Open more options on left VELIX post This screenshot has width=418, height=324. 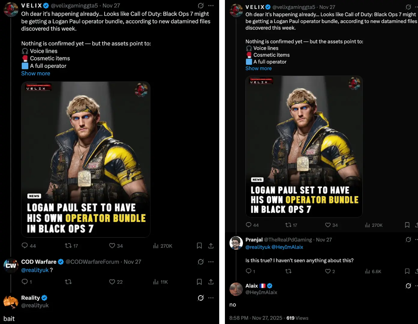pyautogui.click(x=211, y=5)
